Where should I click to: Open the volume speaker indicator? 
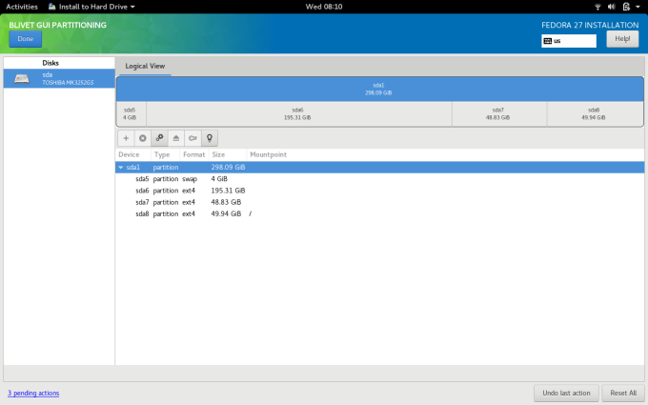point(612,7)
